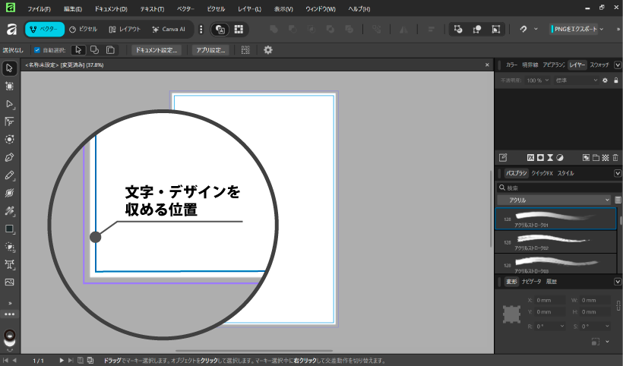Image resolution: width=623 pixels, height=366 pixels.
Task: Select the Pencil tool
Action: point(10,175)
